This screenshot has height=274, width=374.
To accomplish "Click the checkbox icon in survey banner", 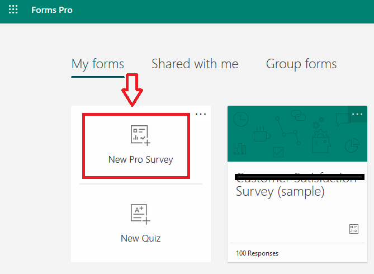I will [278, 152].
